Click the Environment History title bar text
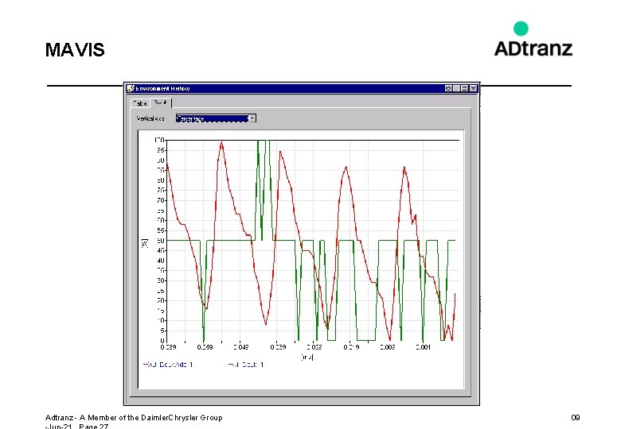The height and width of the screenshot is (429, 621). [162, 88]
